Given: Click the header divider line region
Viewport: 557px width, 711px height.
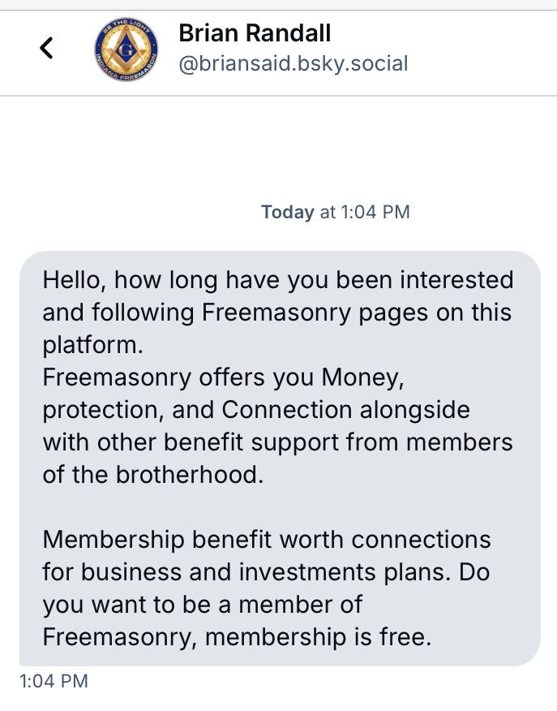Looking at the screenshot, I should 279,95.
